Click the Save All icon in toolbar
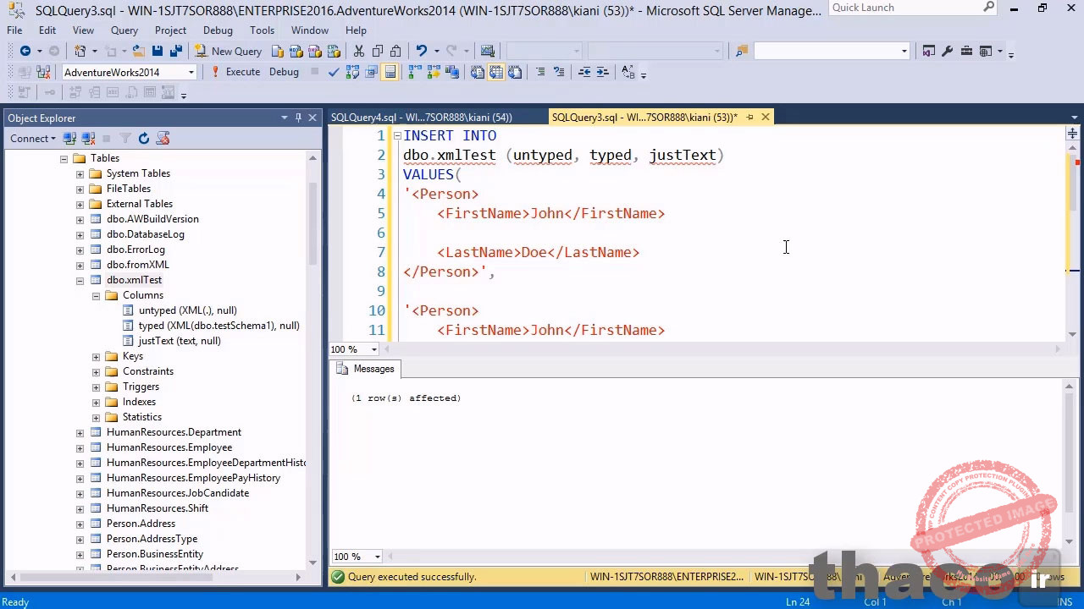The width and height of the screenshot is (1084, 609). (x=175, y=52)
